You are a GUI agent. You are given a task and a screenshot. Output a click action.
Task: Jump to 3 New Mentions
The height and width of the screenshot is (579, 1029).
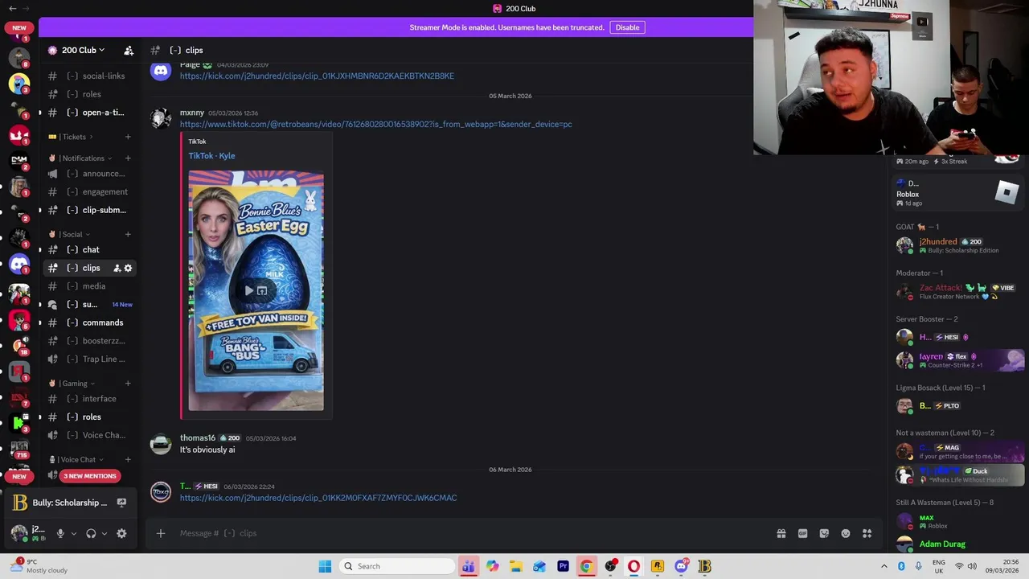point(90,476)
